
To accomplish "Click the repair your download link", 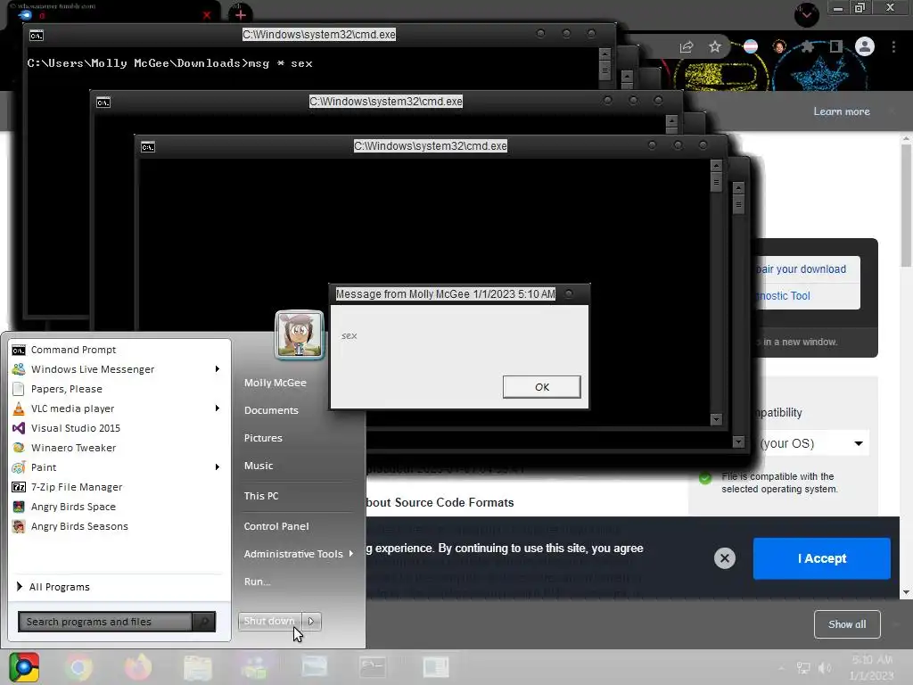I will [x=801, y=269].
